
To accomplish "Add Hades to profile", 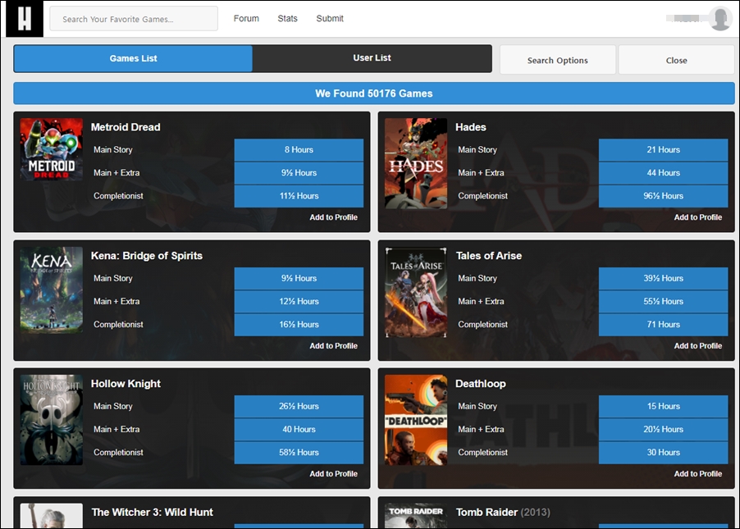I will [x=697, y=217].
